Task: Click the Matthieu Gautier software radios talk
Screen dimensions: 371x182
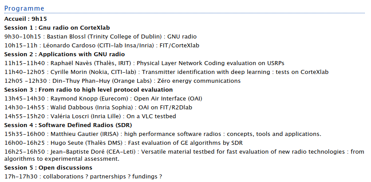Action: pos(162,134)
